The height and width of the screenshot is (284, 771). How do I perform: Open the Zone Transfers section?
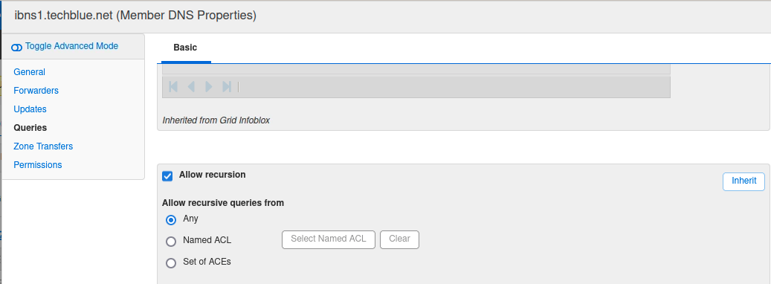click(x=43, y=146)
